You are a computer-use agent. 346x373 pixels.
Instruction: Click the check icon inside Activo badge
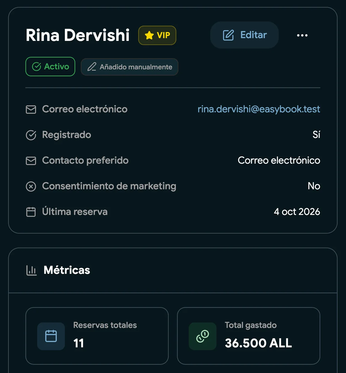tap(36, 66)
